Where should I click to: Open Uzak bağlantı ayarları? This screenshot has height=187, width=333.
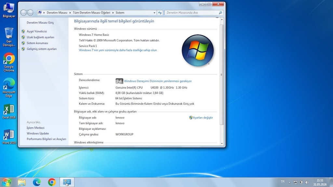pos(40,37)
